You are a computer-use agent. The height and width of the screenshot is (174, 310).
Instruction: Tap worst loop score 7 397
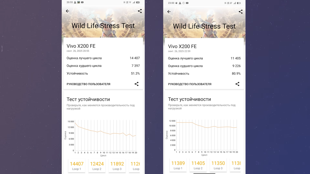pyautogui.click(x=136, y=66)
